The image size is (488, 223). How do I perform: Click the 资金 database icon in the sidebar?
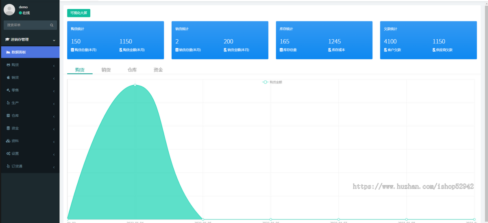[x=9, y=128]
